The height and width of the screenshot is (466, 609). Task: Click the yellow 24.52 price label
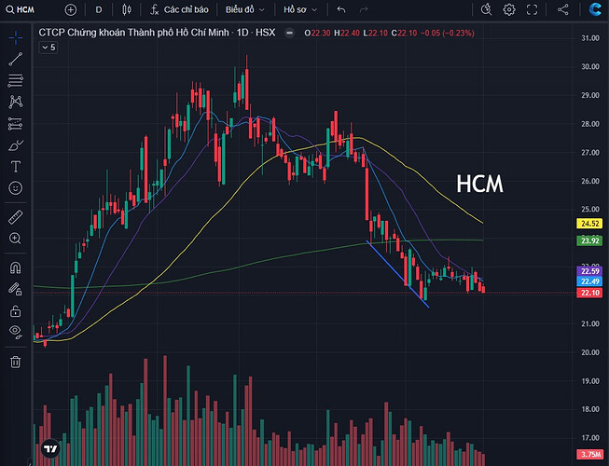pyautogui.click(x=589, y=224)
